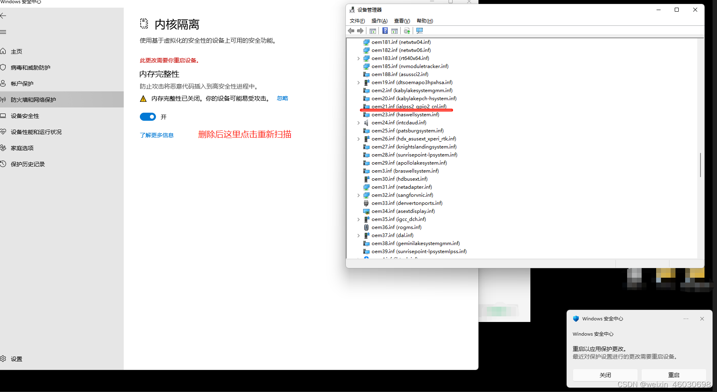Image resolution: width=717 pixels, height=392 pixels.
Task: Select oem185.inf (nvmoduletracker.inf) row
Action: [x=406, y=66]
